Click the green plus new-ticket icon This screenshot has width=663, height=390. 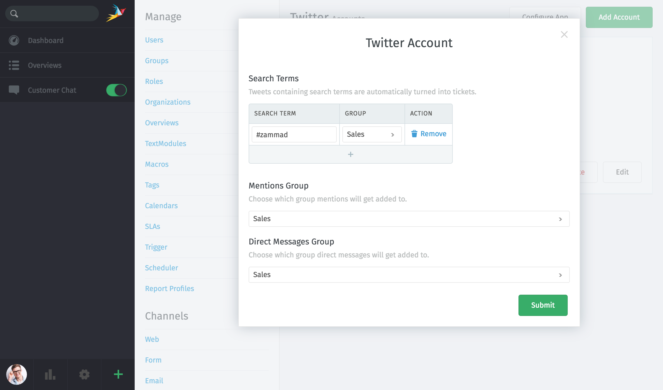click(x=118, y=374)
